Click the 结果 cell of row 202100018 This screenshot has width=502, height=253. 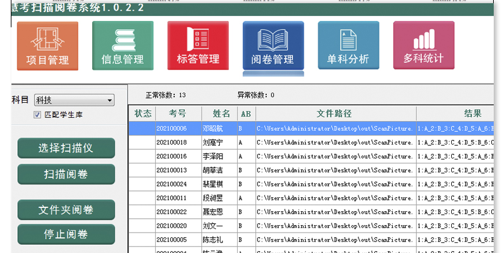pyautogui.click(x=455, y=143)
